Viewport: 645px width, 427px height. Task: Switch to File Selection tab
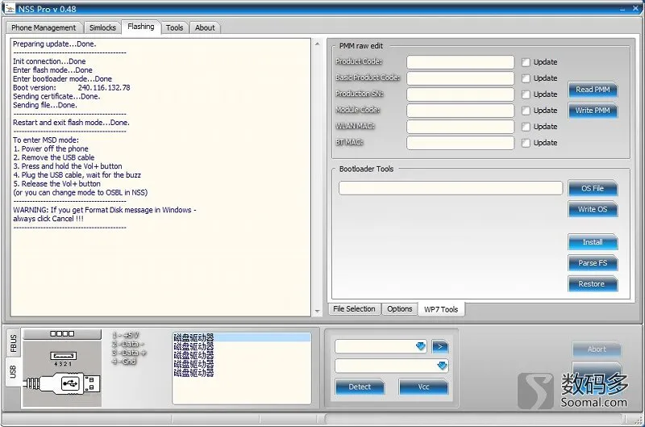pos(354,309)
